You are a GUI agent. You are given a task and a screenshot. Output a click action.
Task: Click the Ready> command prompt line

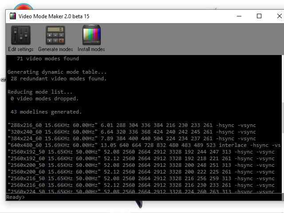click(16, 197)
